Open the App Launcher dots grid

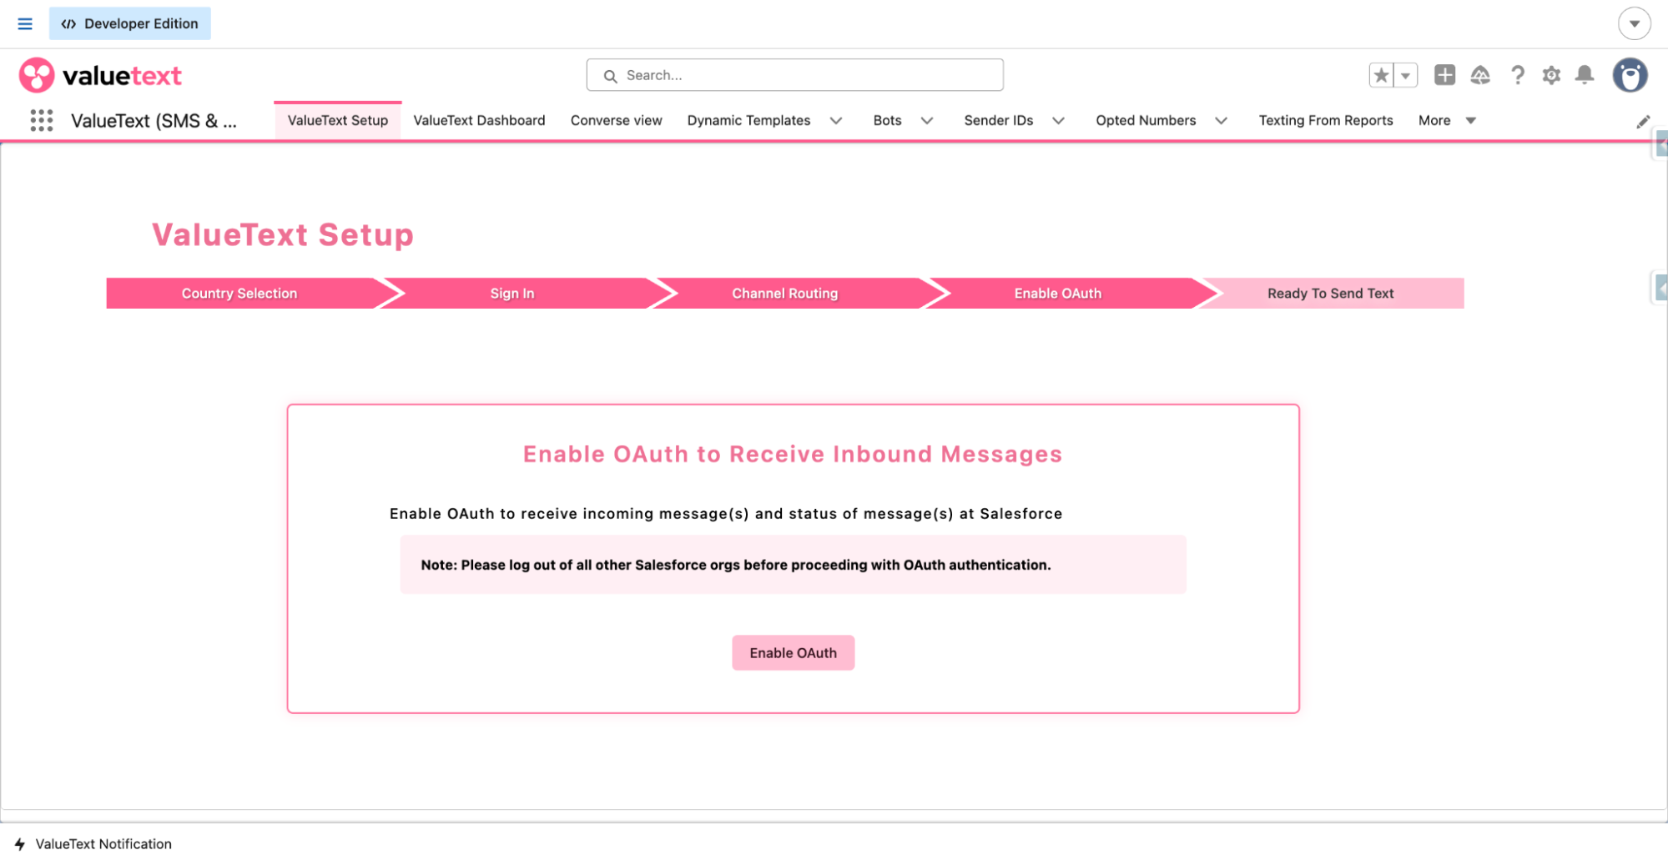pos(42,120)
